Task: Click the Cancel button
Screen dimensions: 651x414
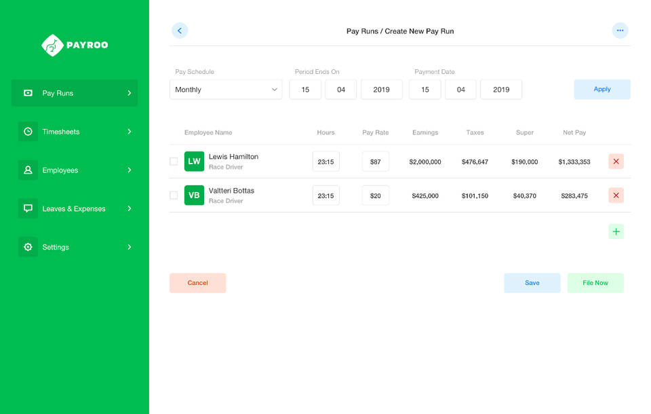Action: [x=197, y=282]
